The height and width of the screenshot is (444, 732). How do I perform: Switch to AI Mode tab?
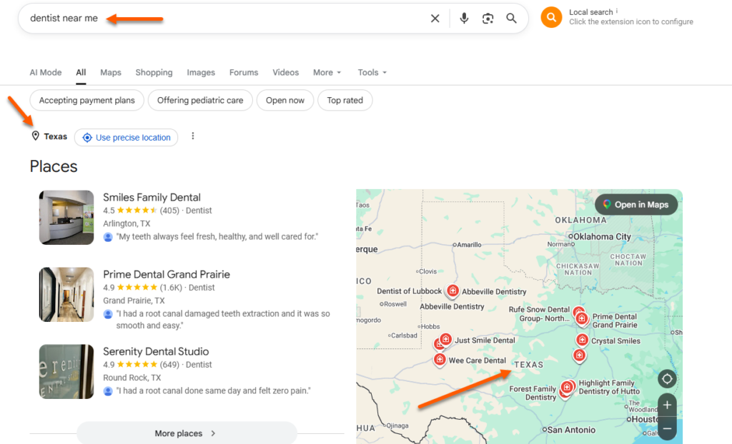point(46,72)
